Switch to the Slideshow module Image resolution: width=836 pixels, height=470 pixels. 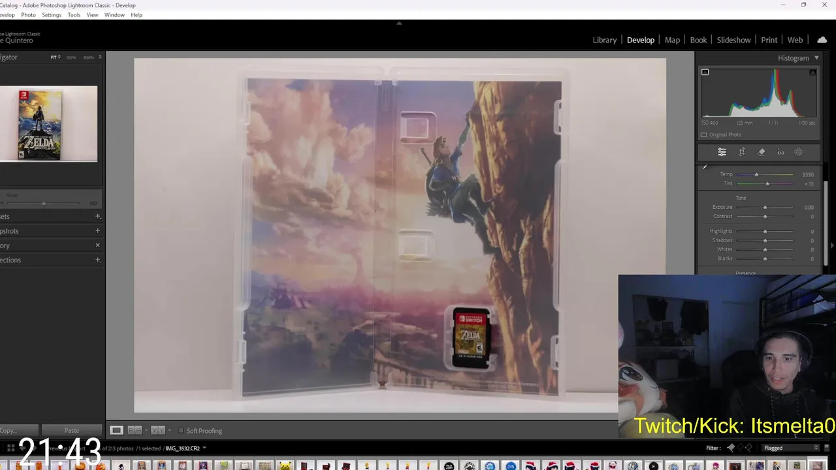[x=733, y=40]
